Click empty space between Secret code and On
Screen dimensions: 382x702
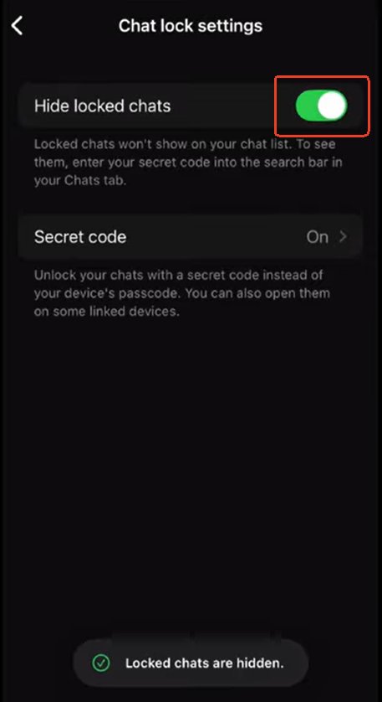215,237
